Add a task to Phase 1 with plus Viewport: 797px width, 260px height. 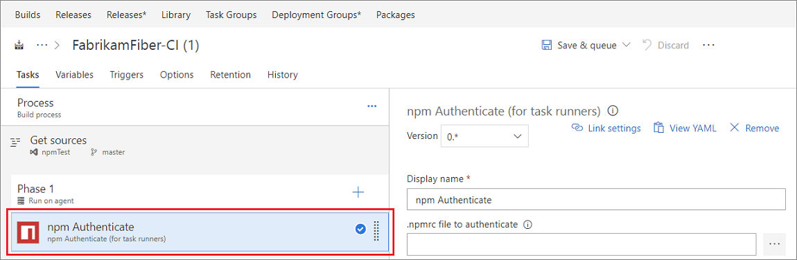pos(358,192)
